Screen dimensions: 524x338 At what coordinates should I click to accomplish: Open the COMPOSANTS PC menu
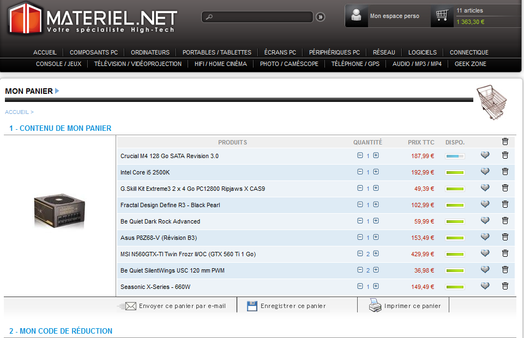click(x=94, y=52)
